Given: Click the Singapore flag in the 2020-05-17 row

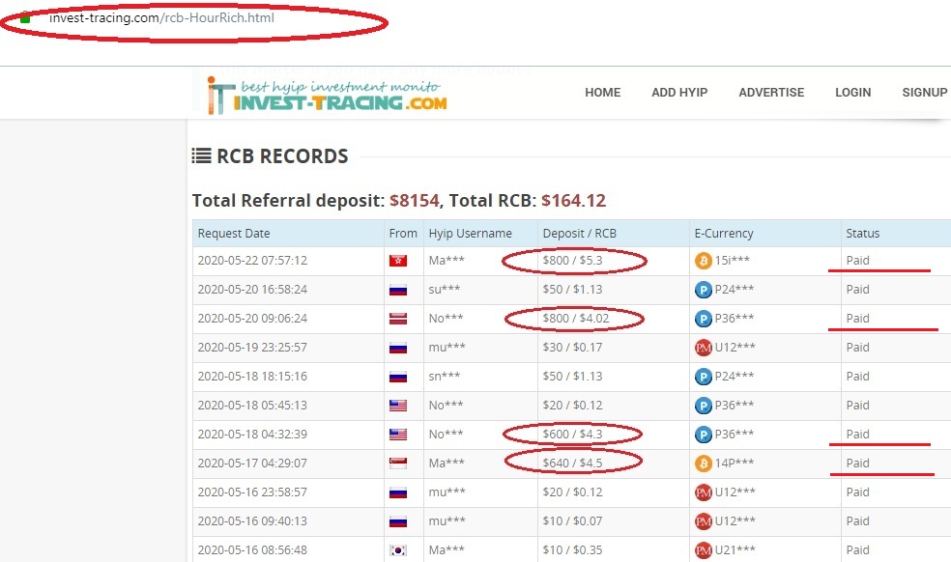Looking at the screenshot, I should [x=398, y=464].
